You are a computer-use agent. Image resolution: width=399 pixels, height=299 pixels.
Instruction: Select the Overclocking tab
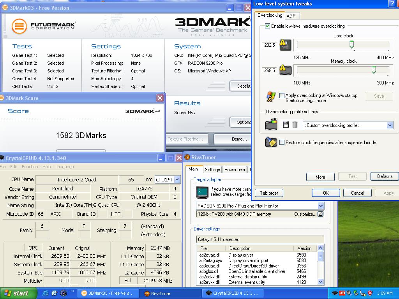270,15
